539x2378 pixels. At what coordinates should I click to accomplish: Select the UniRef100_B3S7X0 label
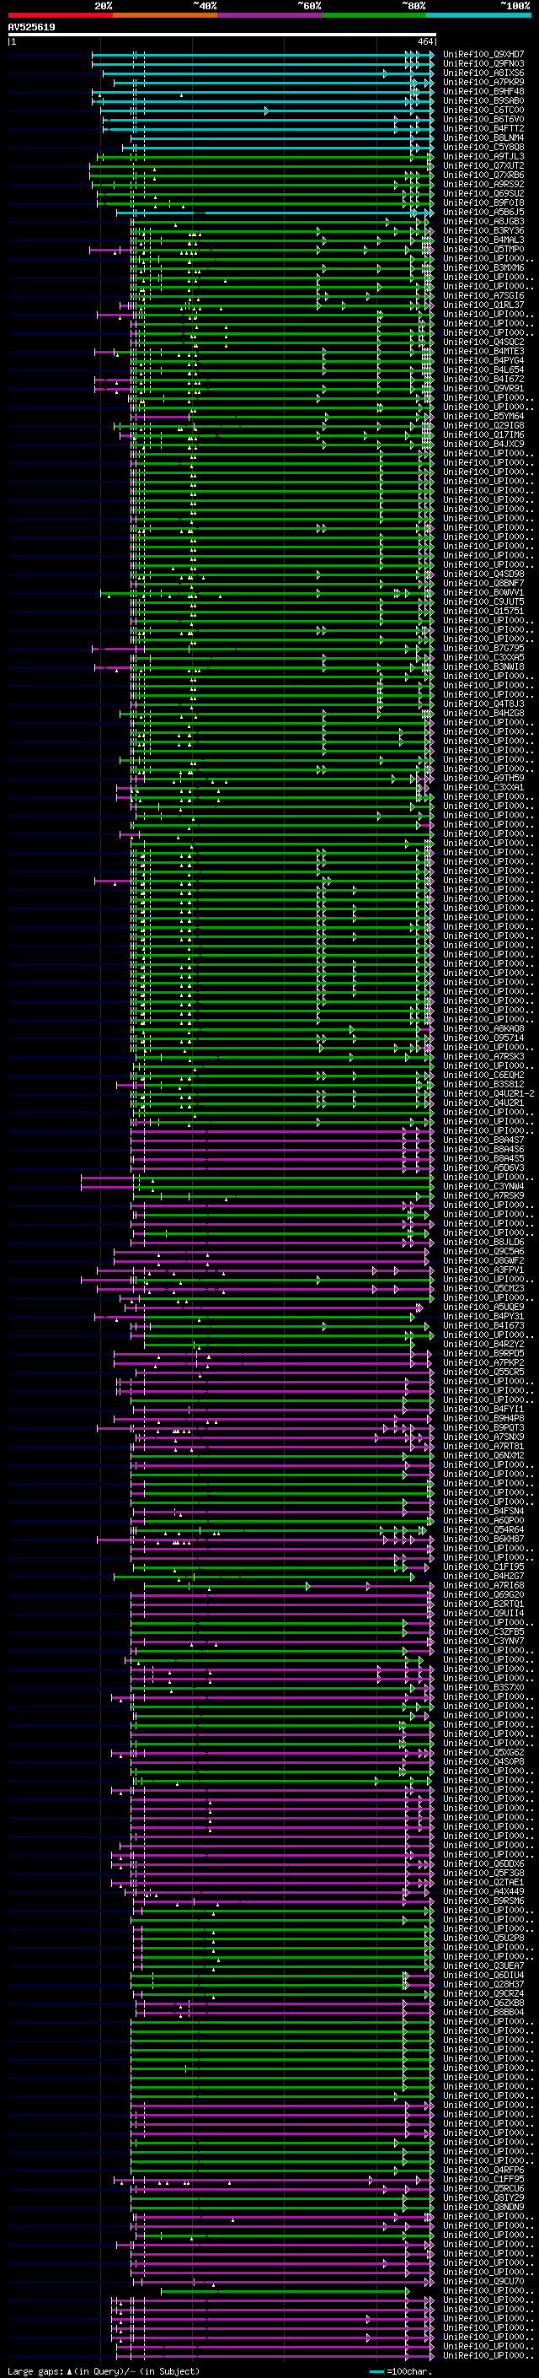483,1687
